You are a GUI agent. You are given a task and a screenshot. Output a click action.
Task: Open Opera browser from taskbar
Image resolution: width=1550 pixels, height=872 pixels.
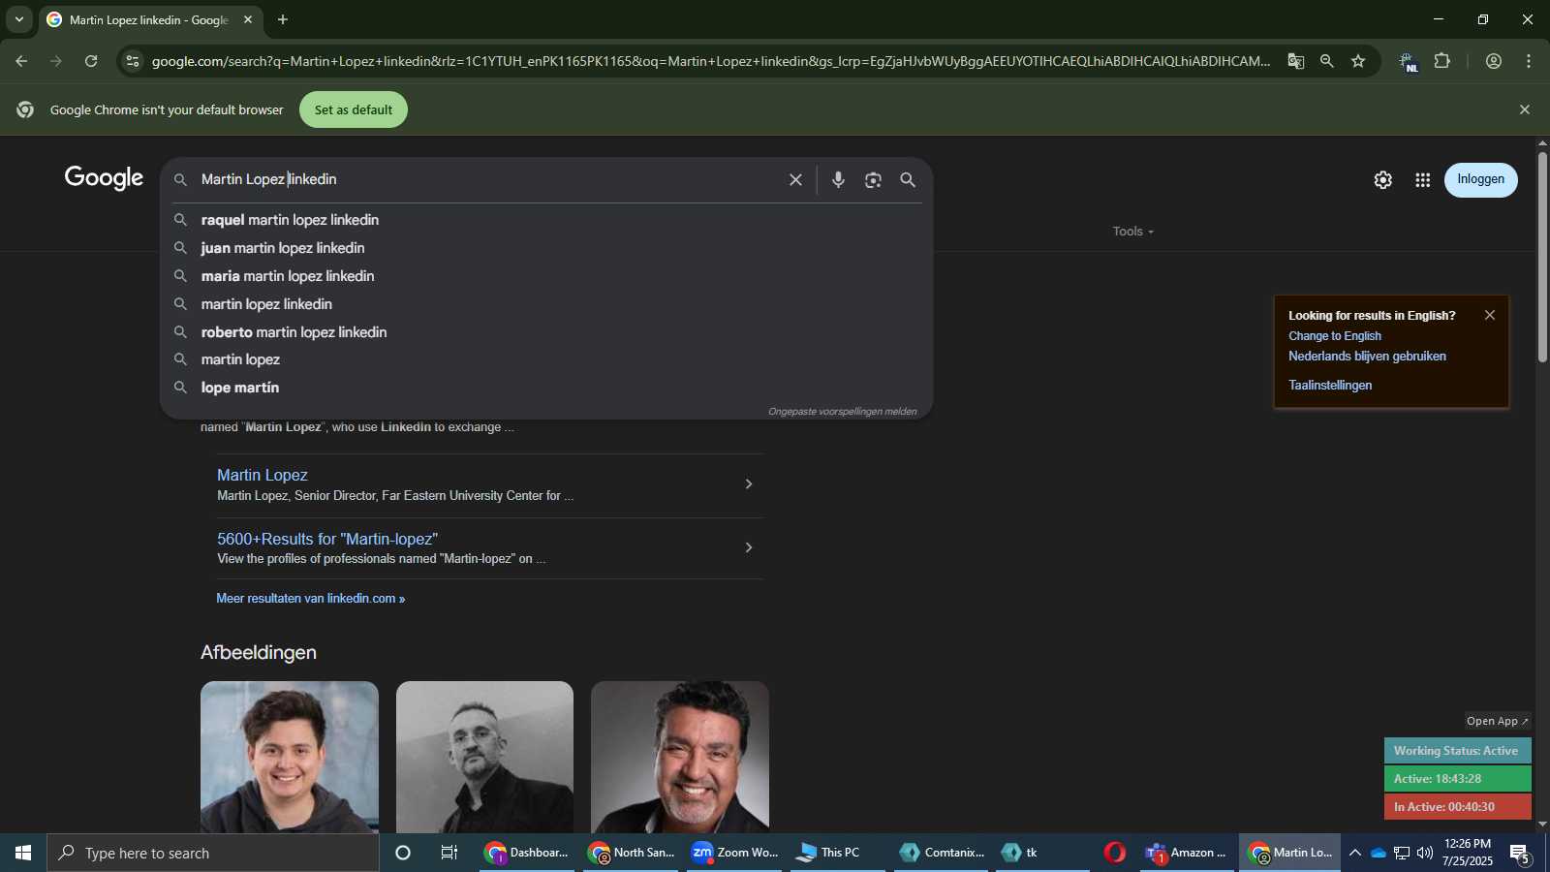click(1115, 853)
